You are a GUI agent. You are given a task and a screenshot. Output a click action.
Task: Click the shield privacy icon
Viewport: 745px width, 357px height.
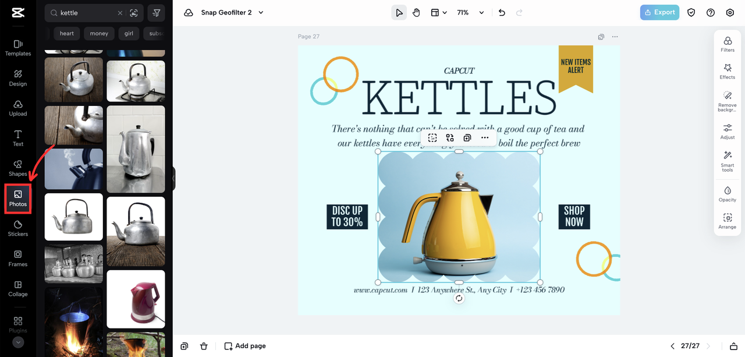point(691,12)
